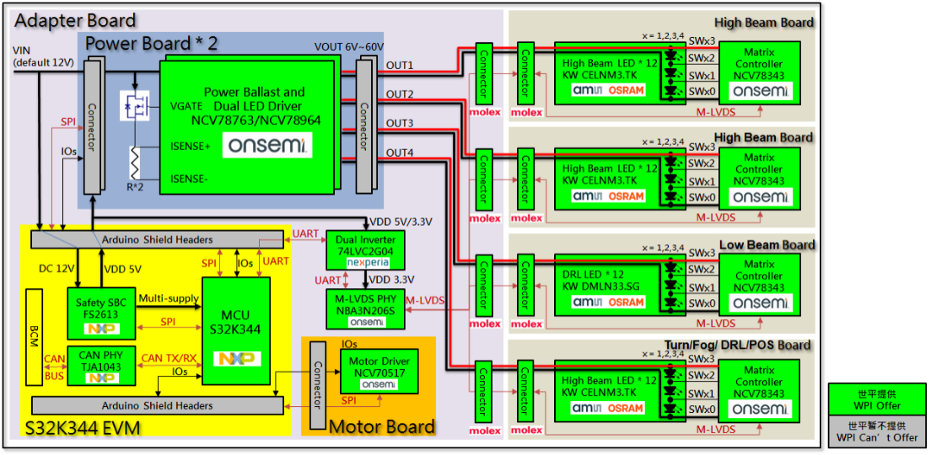The image size is (931, 455).
Task: Click the ams OSRAM logo in DRL LED block
Action: tap(607, 302)
